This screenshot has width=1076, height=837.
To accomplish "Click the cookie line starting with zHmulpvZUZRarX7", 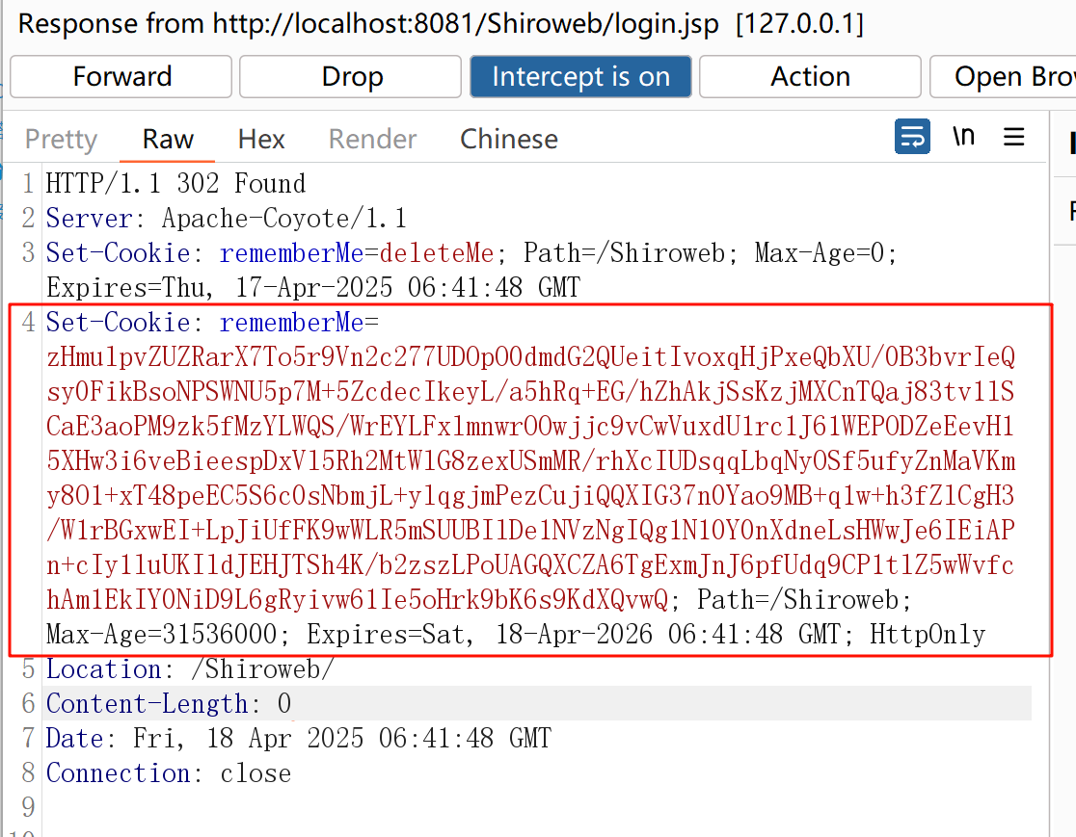I will coord(530,357).
